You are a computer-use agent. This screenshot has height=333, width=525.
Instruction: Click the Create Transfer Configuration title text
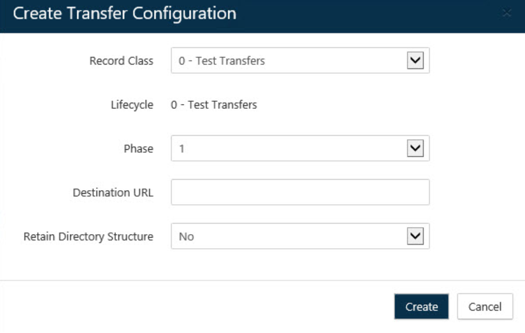[x=125, y=14]
